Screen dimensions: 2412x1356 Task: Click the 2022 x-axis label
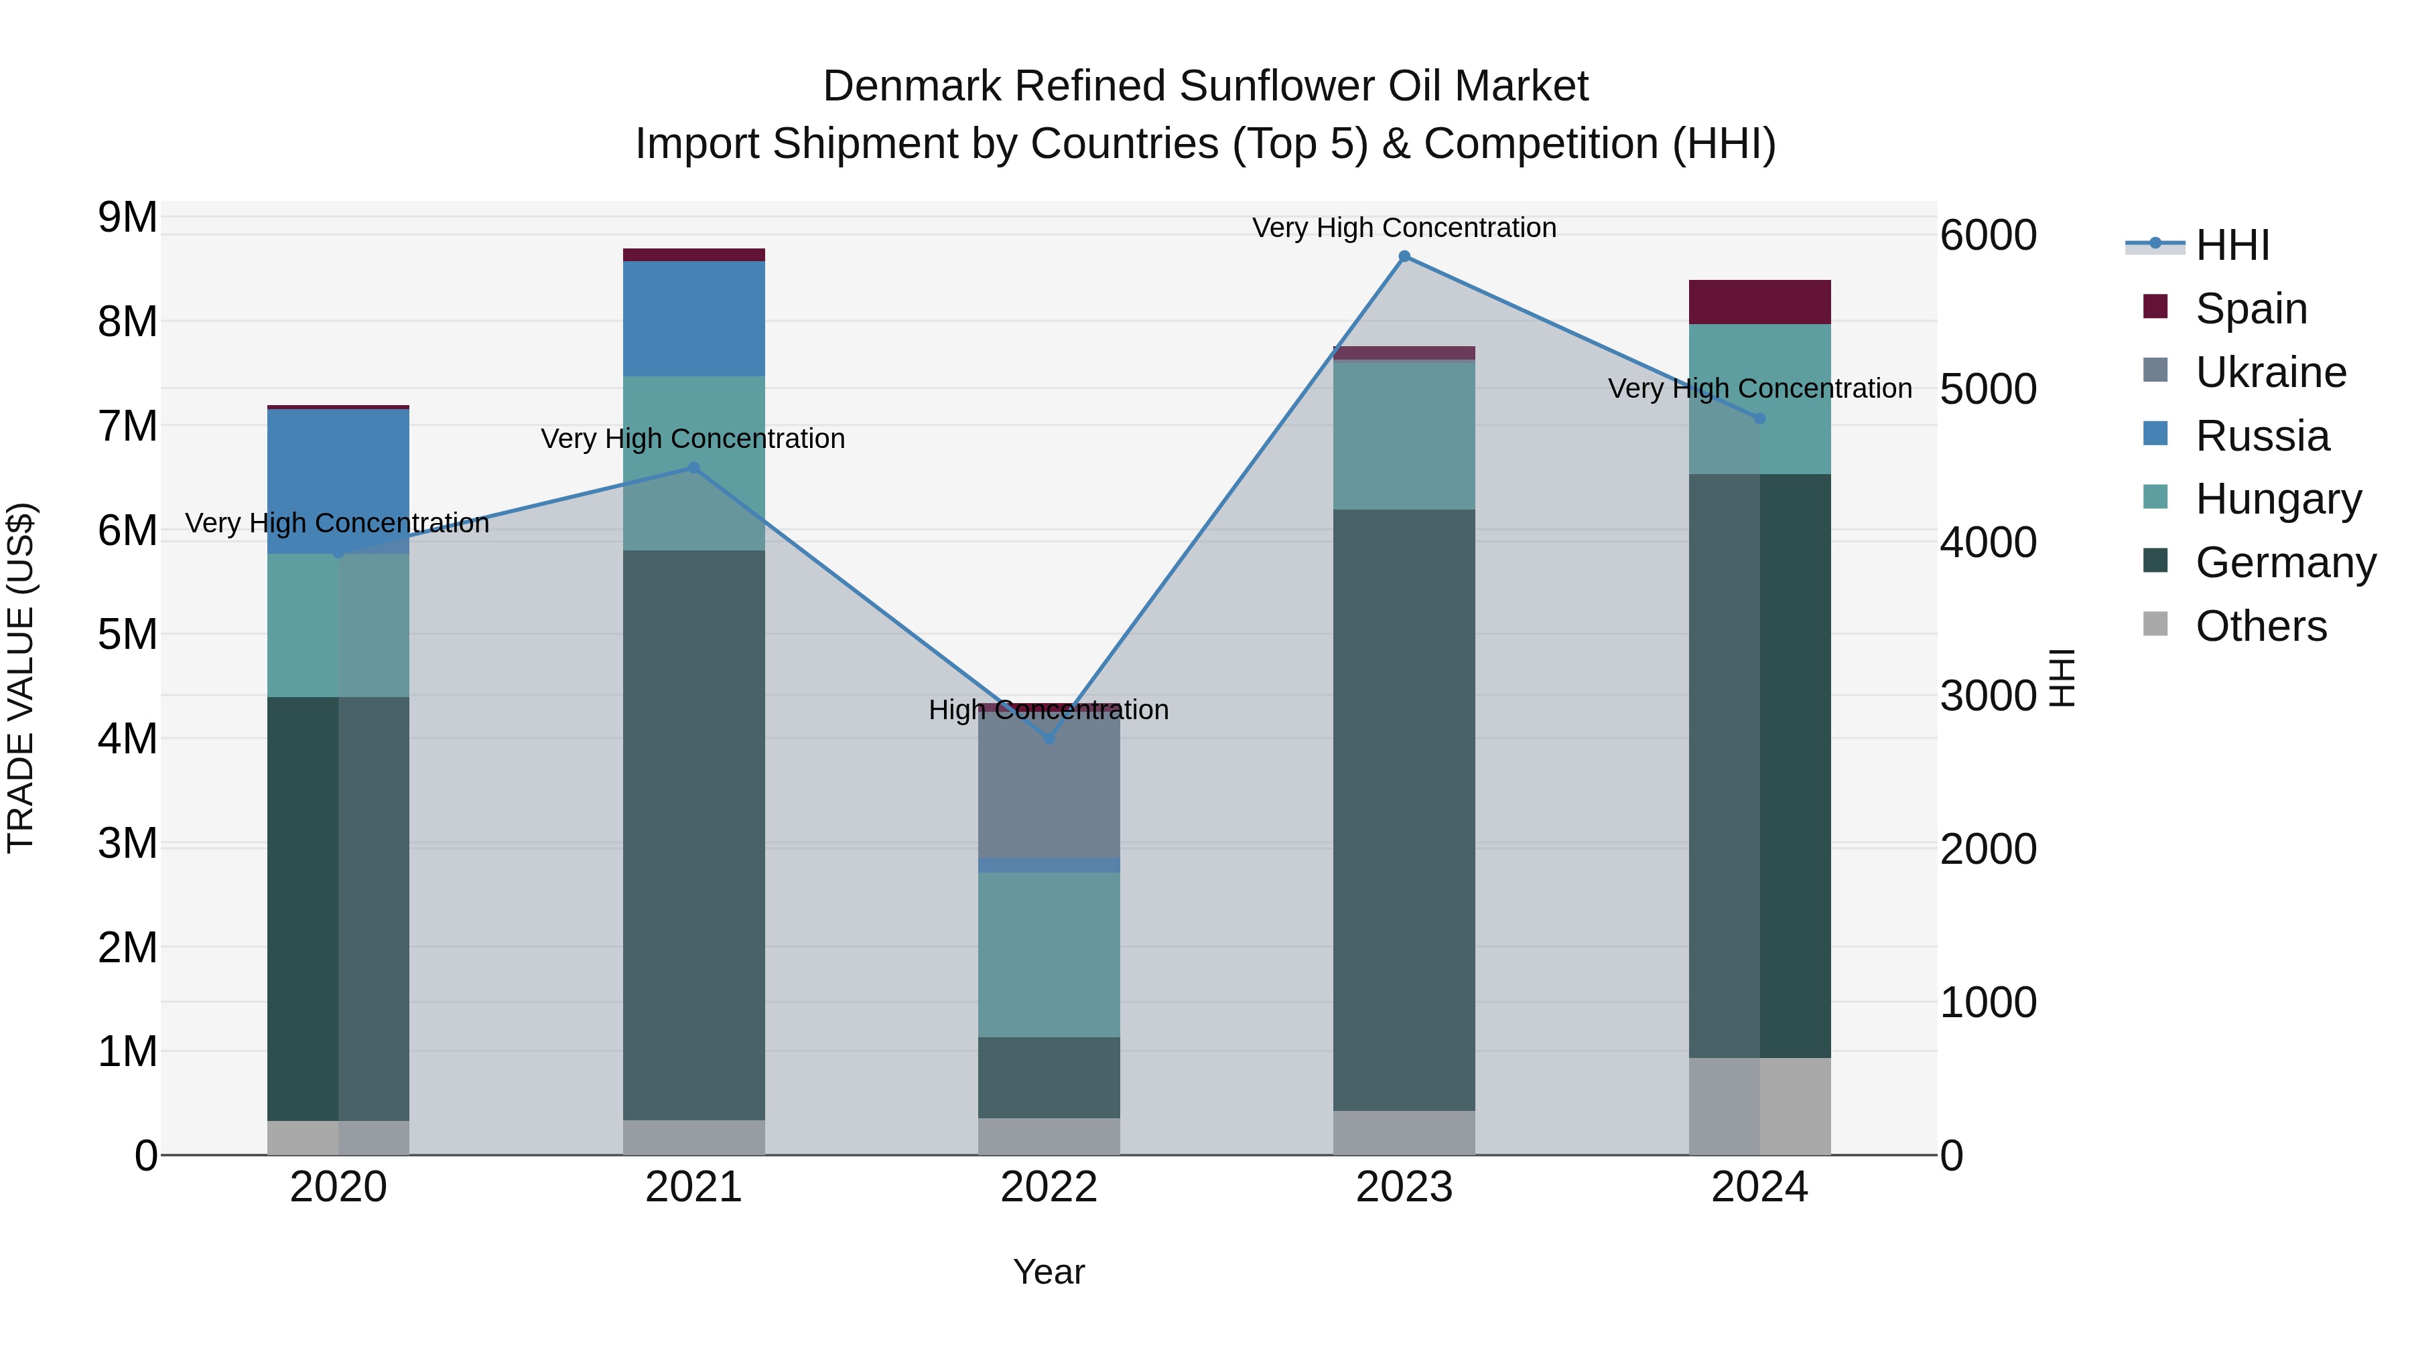point(1049,1187)
